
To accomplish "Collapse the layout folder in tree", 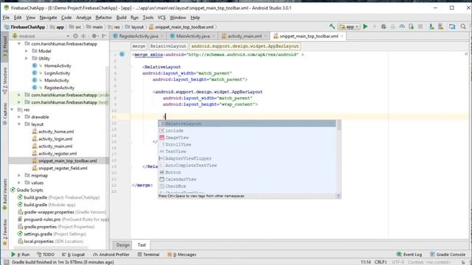I will 19,124.
